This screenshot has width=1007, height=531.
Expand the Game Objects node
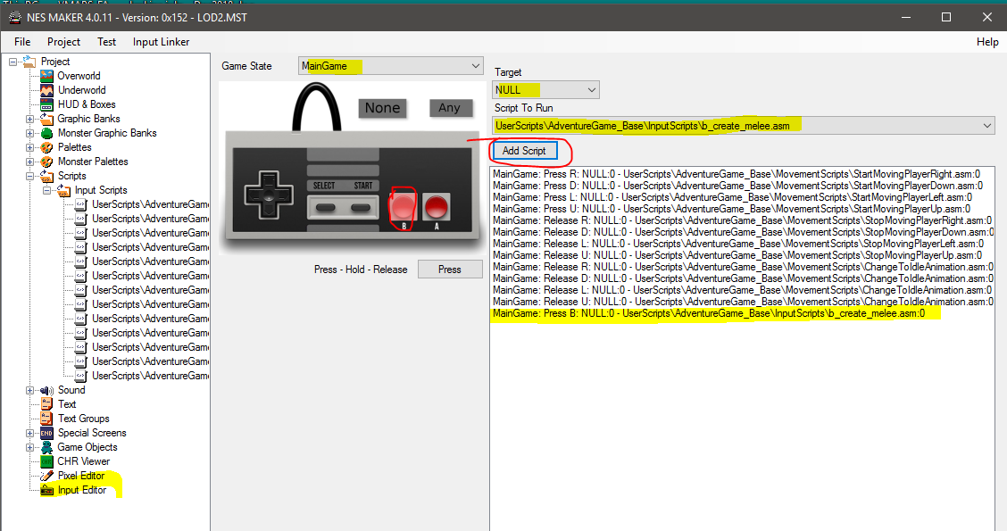click(x=29, y=447)
